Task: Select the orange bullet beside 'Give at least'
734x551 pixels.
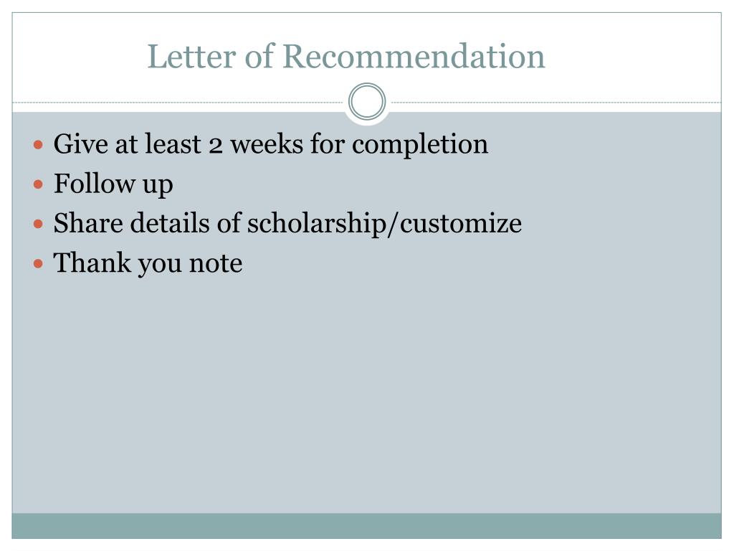Action: coord(39,144)
